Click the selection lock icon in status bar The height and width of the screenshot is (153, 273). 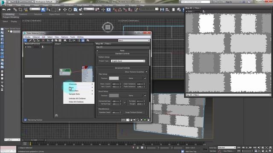137,147
